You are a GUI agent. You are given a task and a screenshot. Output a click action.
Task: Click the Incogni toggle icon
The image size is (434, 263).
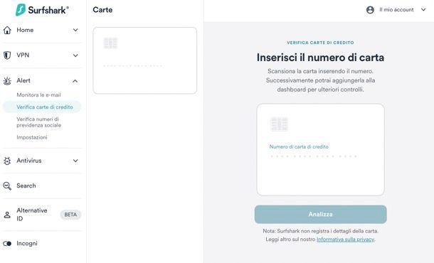[7, 244]
